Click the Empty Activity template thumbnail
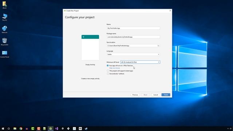The image size is (233, 131). click(90, 48)
